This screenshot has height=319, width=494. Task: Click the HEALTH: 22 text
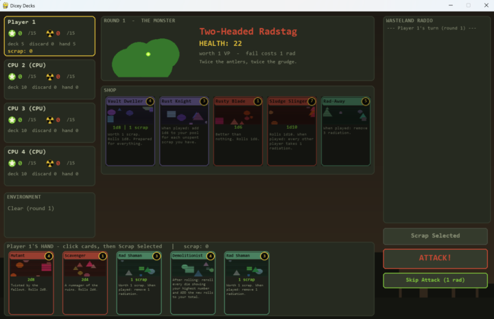point(220,43)
